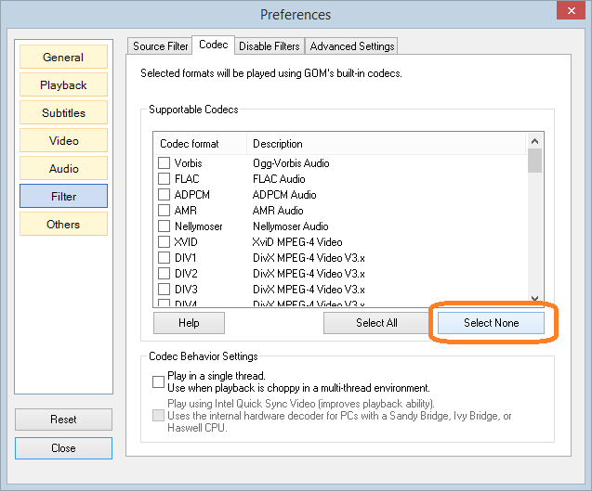Image resolution: width=592 pixels, height=491 pixels.
Task: Enable Play in a single thread
Action: (x=158, y=381)
